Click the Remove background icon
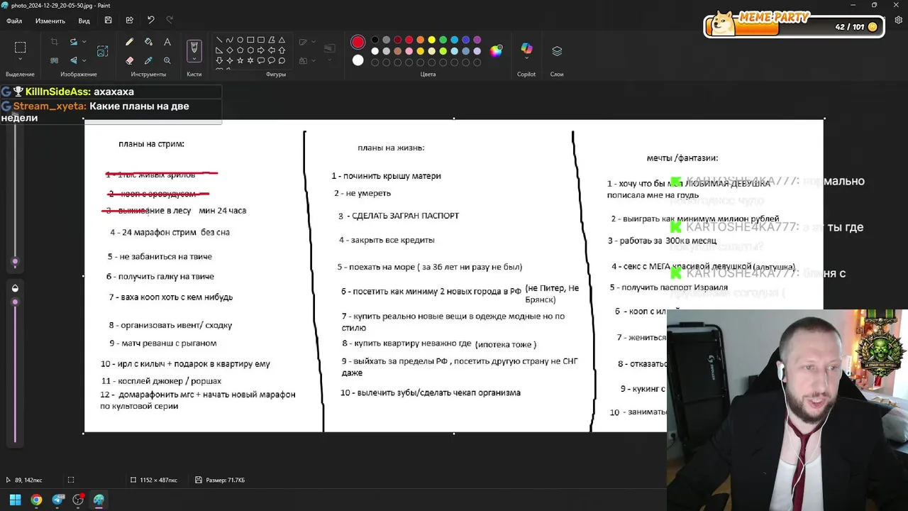 tap(55, 60)
